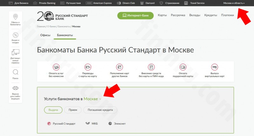254x136 pixels.
Task: Switch to the Офисы tab
Action: (45, 35)
